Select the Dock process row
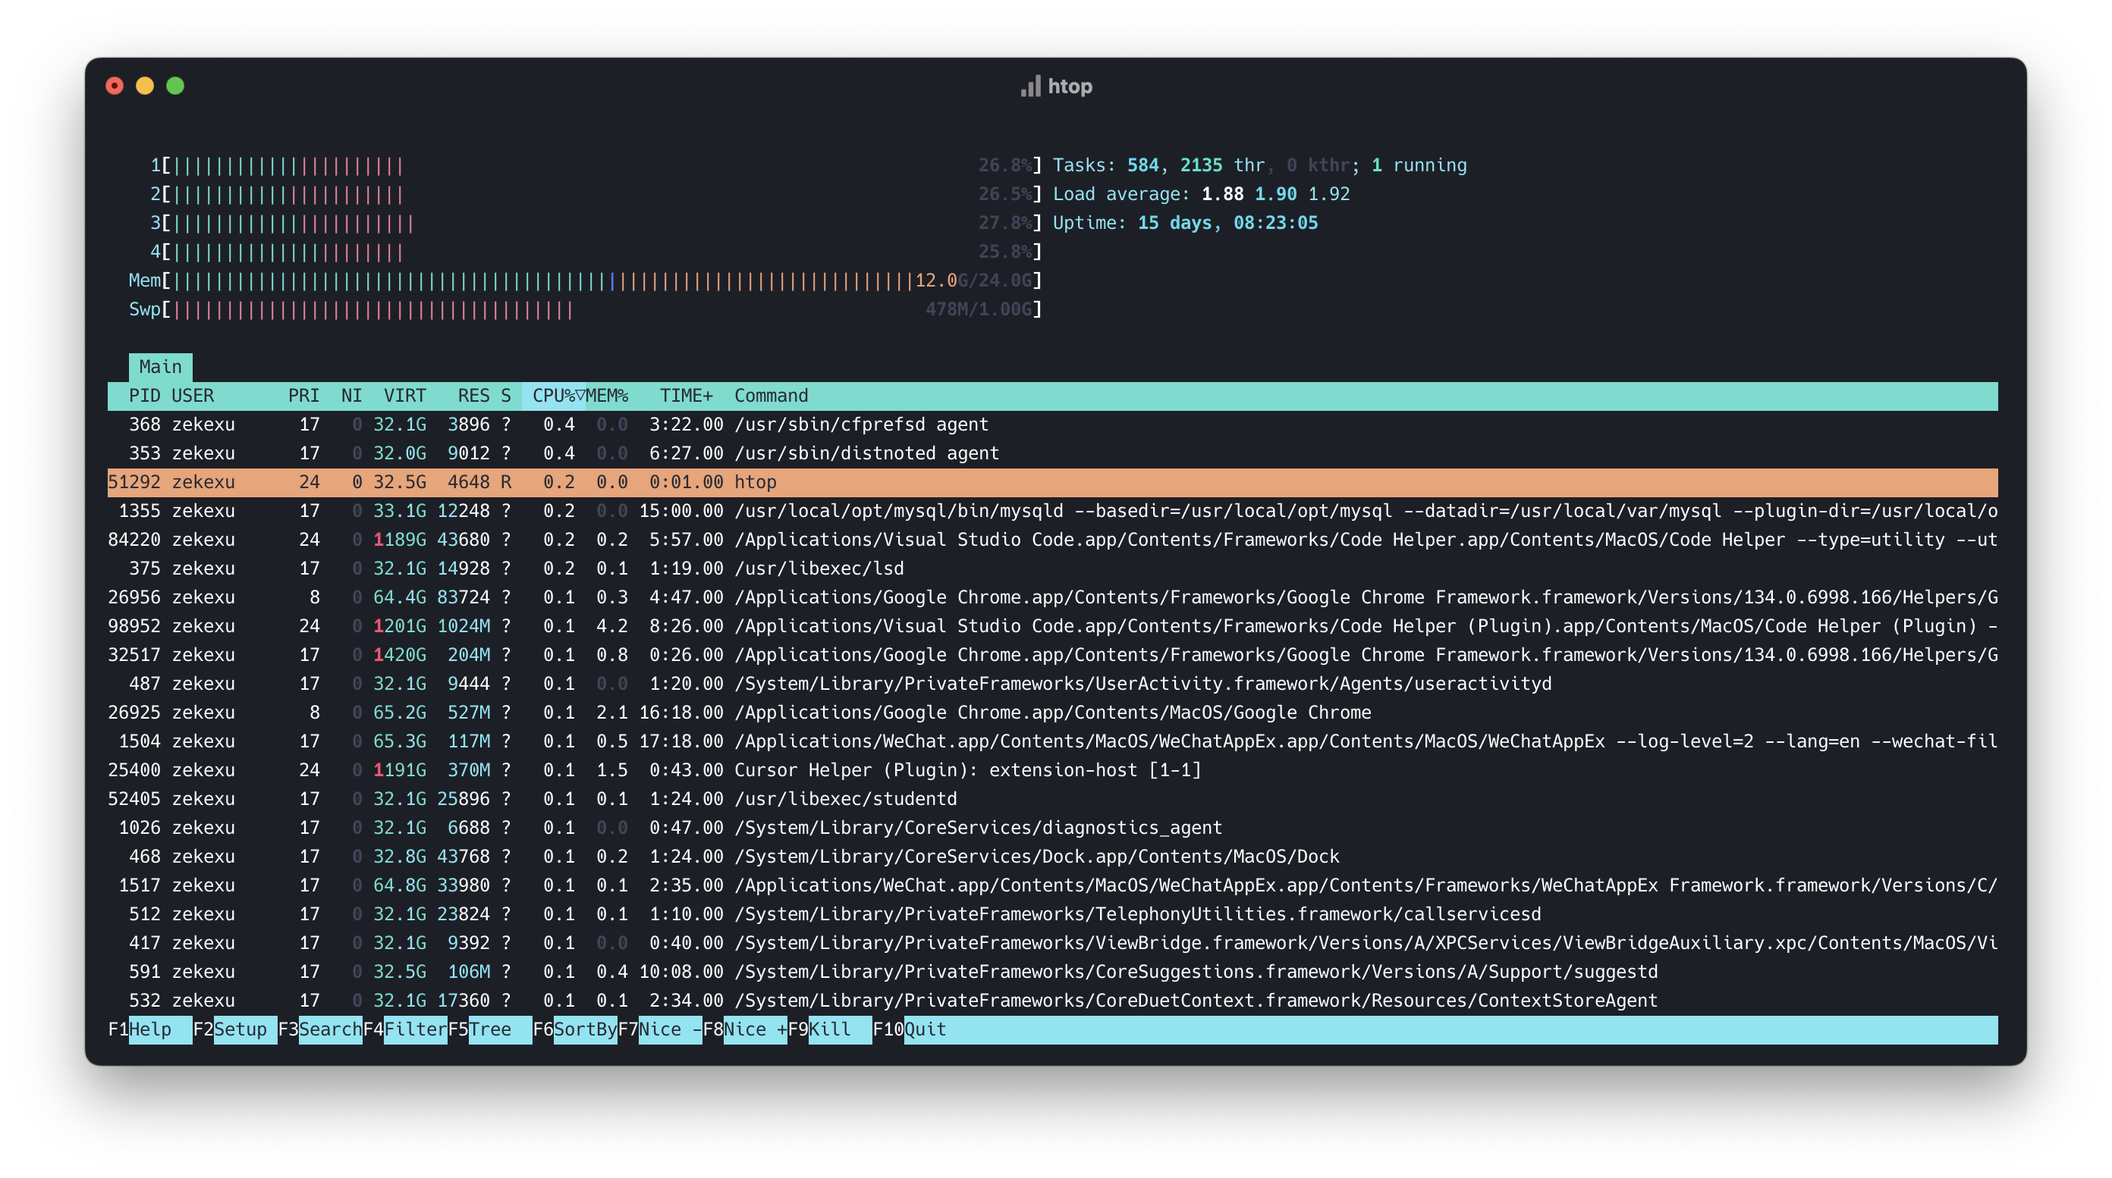Image resolution: width=2112 pixels, height=1178 pixels. pos(1053,856)
